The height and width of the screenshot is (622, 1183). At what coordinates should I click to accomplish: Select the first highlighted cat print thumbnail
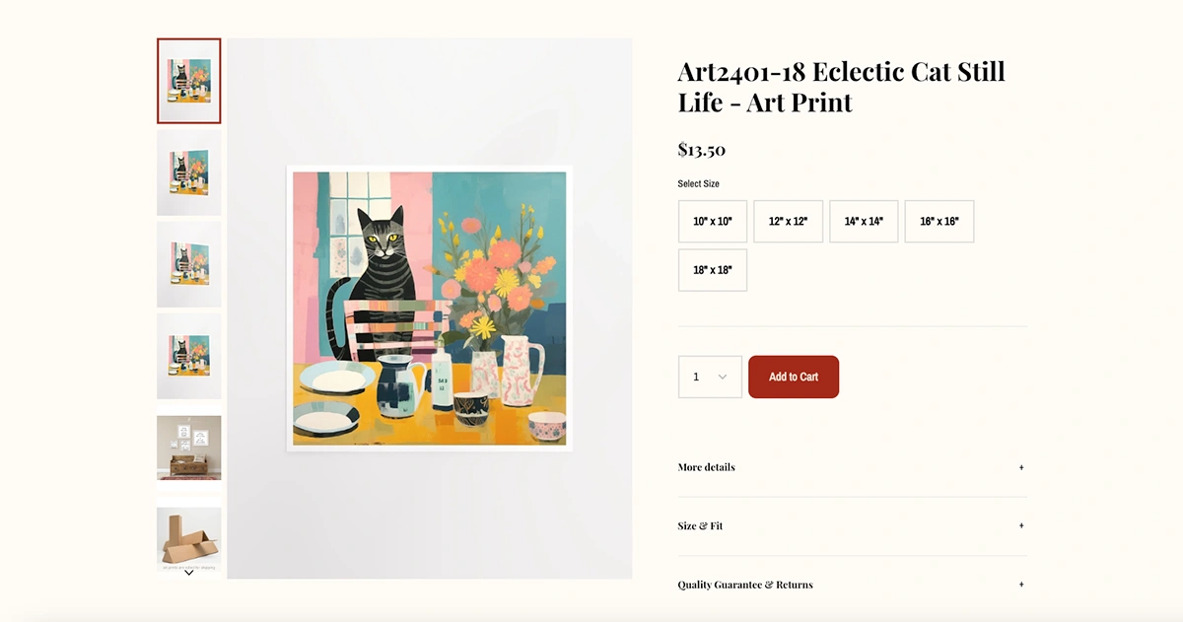pyautogui.click(x=189, y=81)
